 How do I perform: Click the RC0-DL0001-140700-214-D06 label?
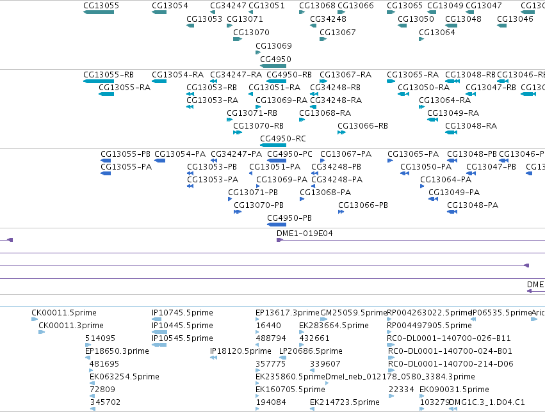point(450,364)
